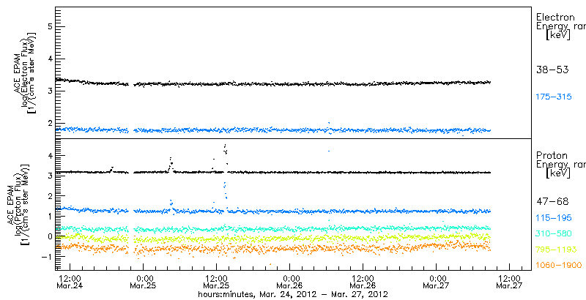Click the 3 tick on the proton axis
This screenshot has height=300, width=586.
pos(50,175)
